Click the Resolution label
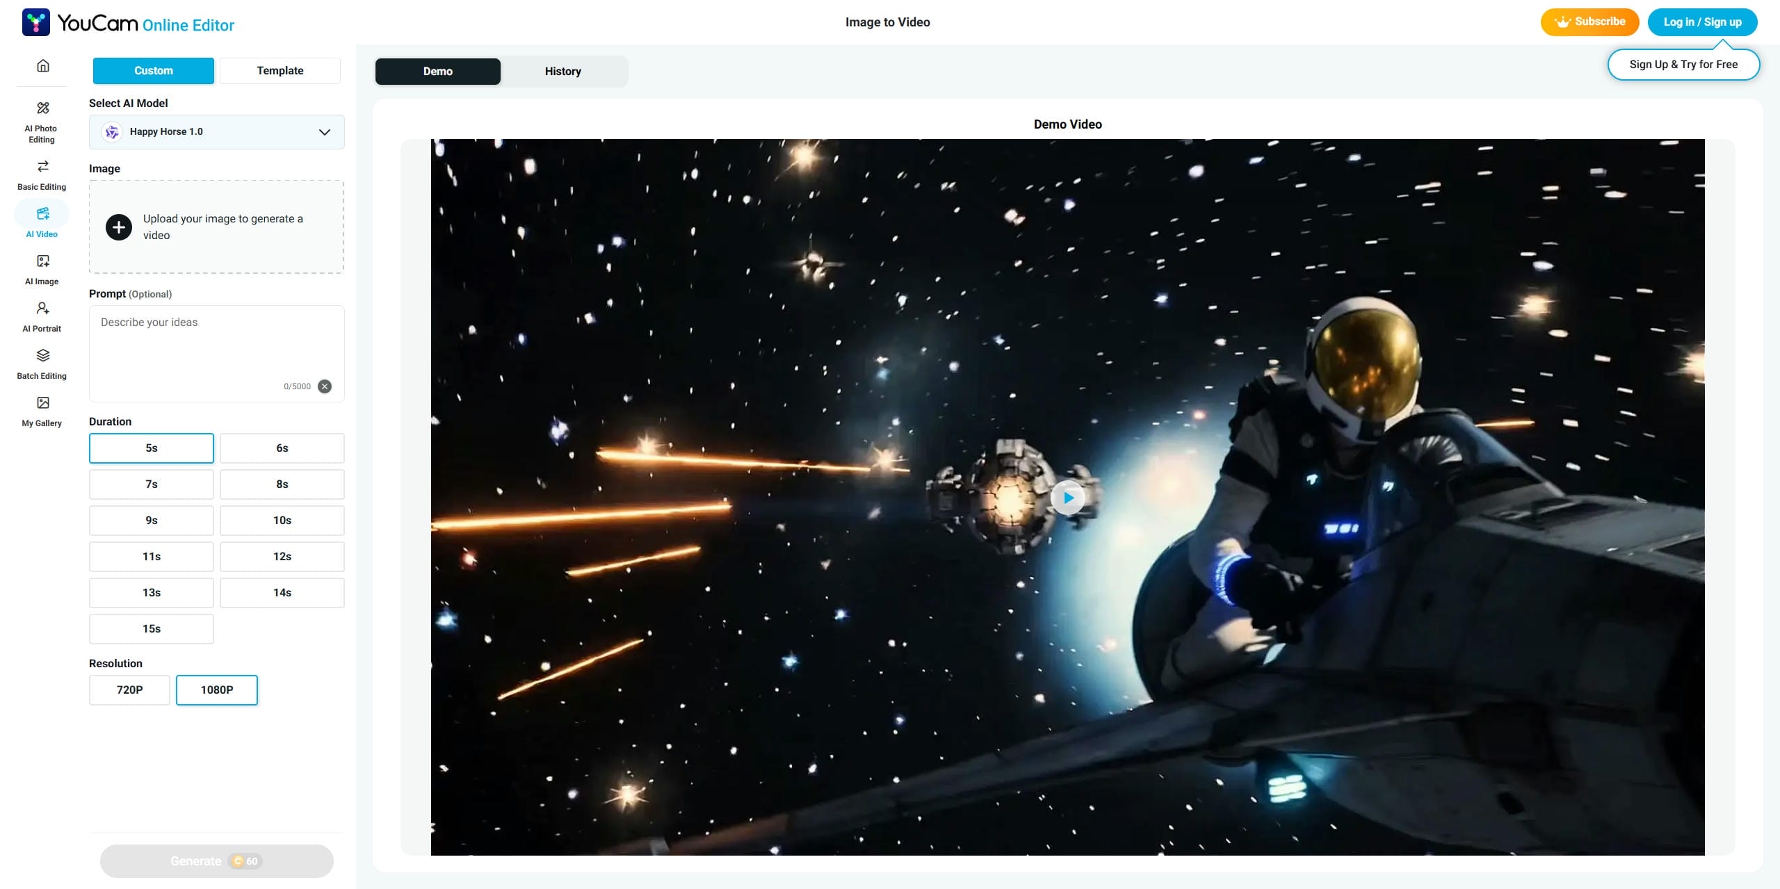This screenshot has height=889, width=1780. pyautogui.click(x=115, y=664)
